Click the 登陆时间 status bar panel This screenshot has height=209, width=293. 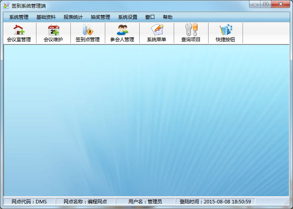point(215,201)
